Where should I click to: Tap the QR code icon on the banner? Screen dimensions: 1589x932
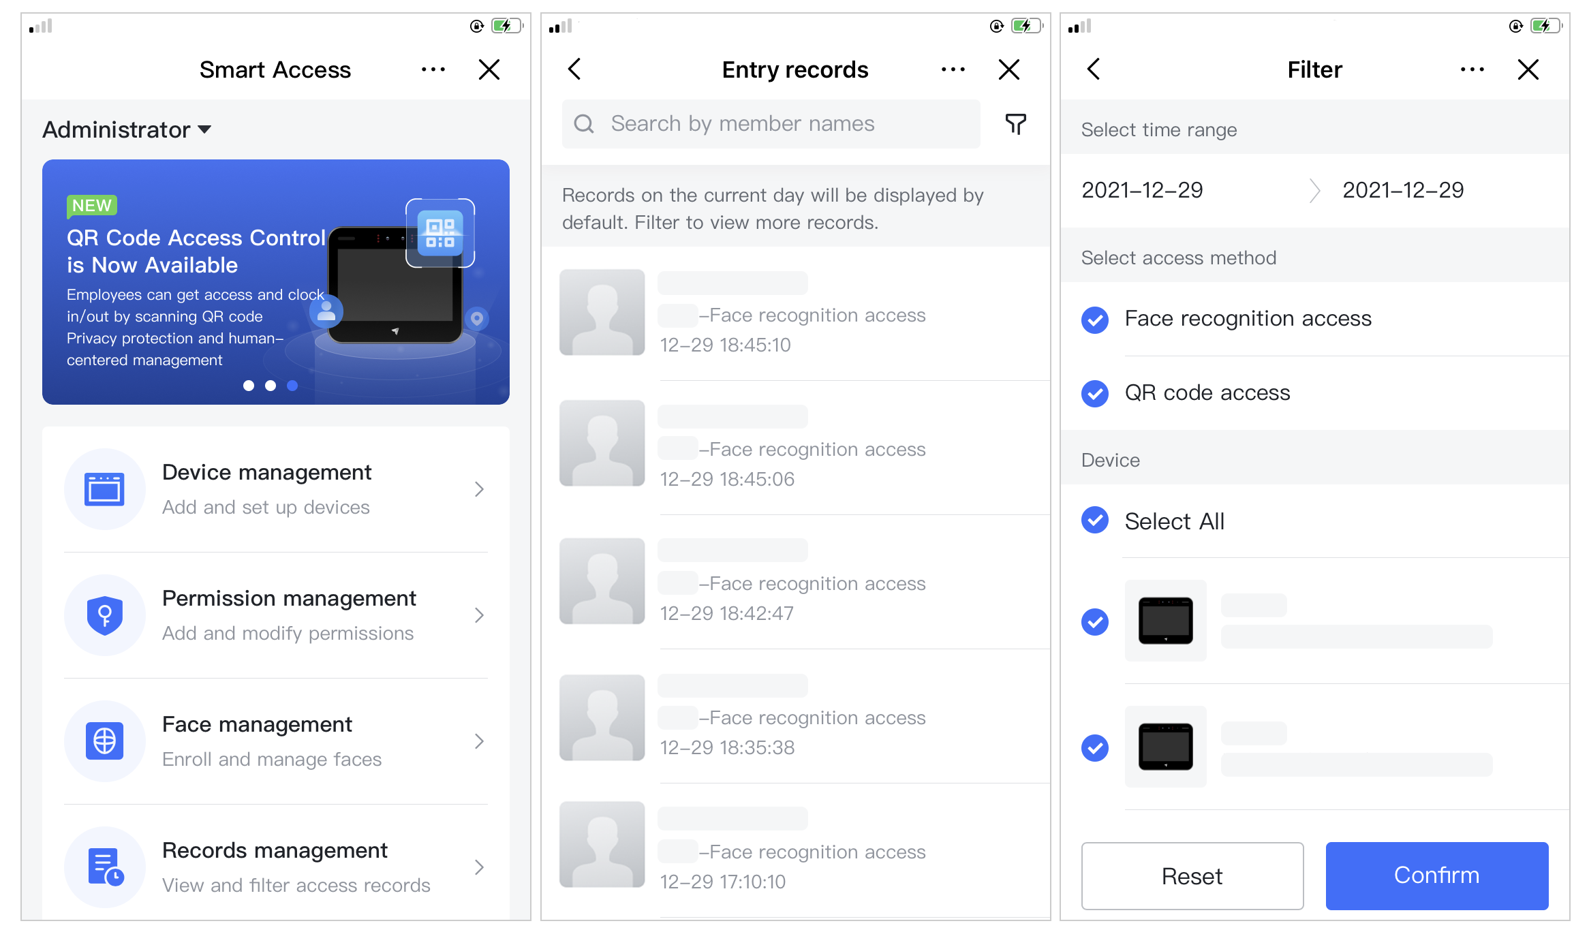point(441,232)
